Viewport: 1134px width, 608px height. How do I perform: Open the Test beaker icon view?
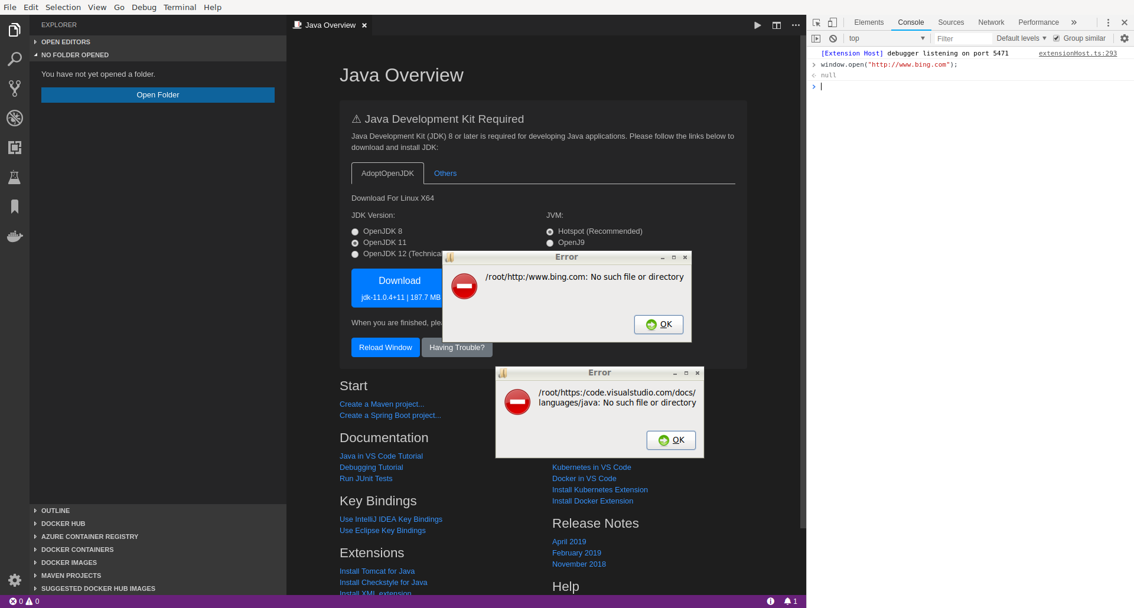click(15, 177)
